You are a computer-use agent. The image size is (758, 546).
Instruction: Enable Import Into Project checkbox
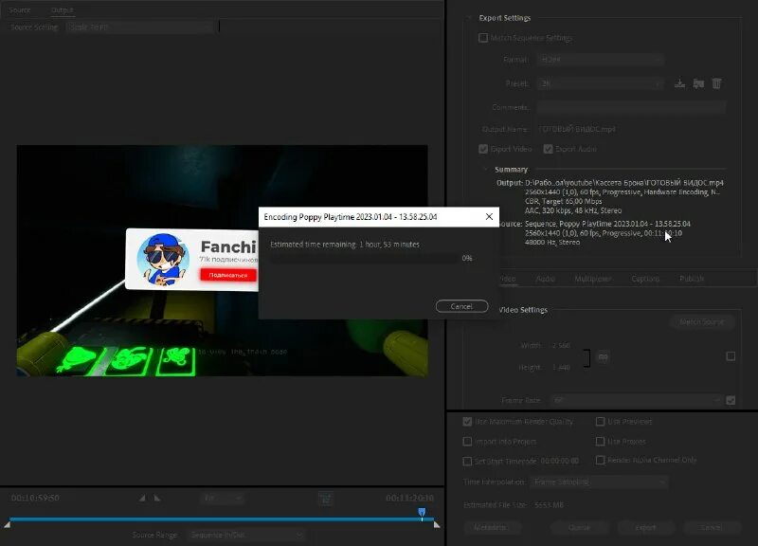(467, 442)
